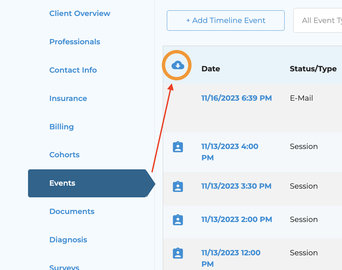Open the 11/13/2023 12:00 PM event link
This screenshot has width=342, height=270.
tap(231, 258)
